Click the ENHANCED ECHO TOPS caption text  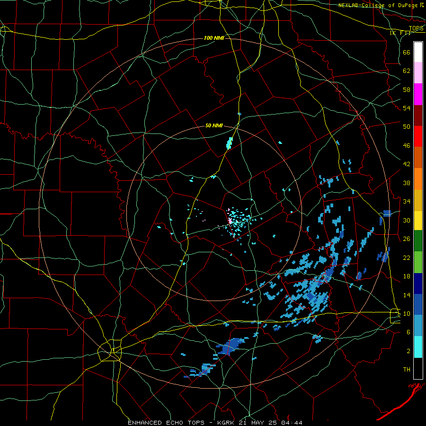166,423
